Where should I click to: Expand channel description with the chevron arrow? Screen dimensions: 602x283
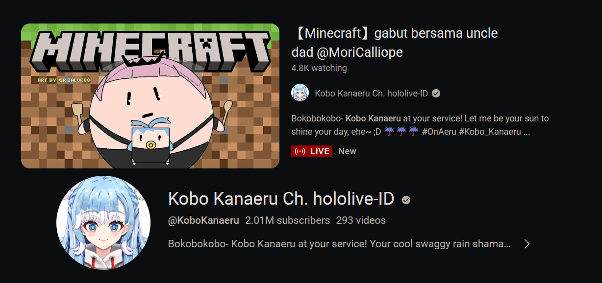527,244
